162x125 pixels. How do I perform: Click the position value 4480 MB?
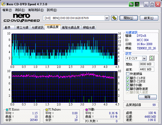(150, 117)
